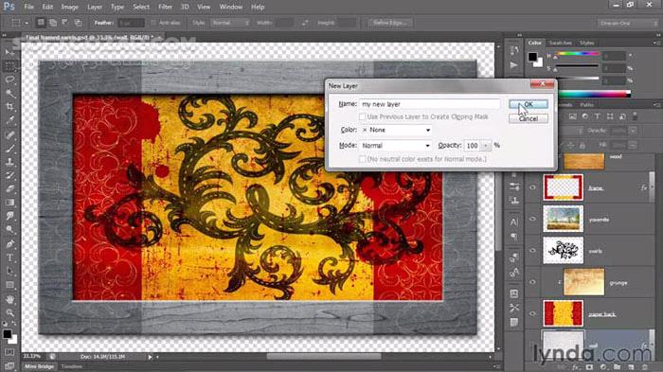Toggle layer filtering switch on
The image size is (663, 372).
click(635, 116)
